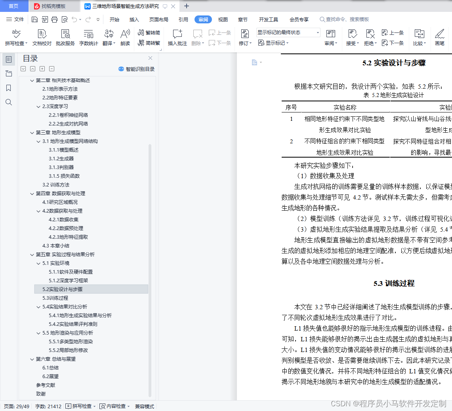Image resolution: width=452 pixels, height=411 pixels.
Task: Open the chapter navigation sidebar icon
Action: pos(9,74)
